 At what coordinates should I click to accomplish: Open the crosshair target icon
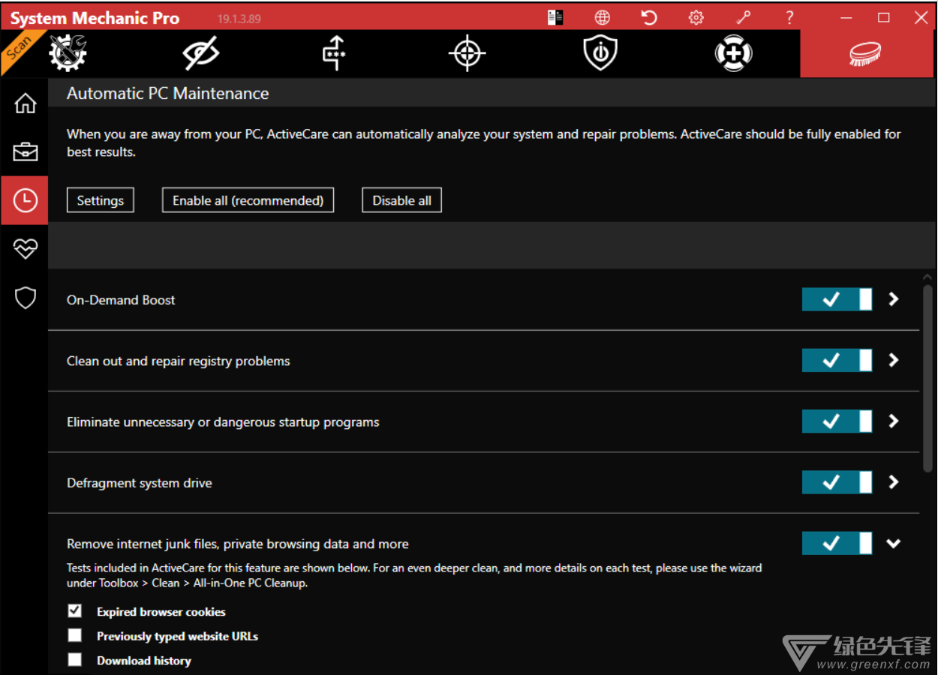point(467,53)
